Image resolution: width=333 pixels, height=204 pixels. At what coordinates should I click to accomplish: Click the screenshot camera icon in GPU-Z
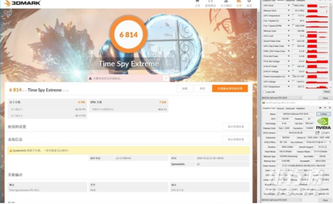(x=320, y=108)
